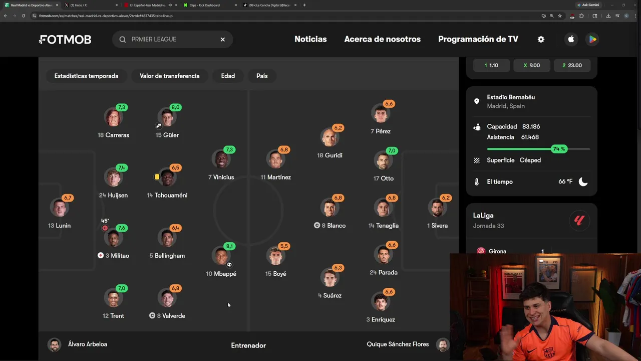Click Tenaglia player photo
This screenshot has height=361, width=641.
(x=384, y=208)
